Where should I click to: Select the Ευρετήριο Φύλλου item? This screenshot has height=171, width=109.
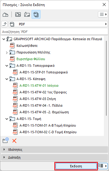click(31, 59)
